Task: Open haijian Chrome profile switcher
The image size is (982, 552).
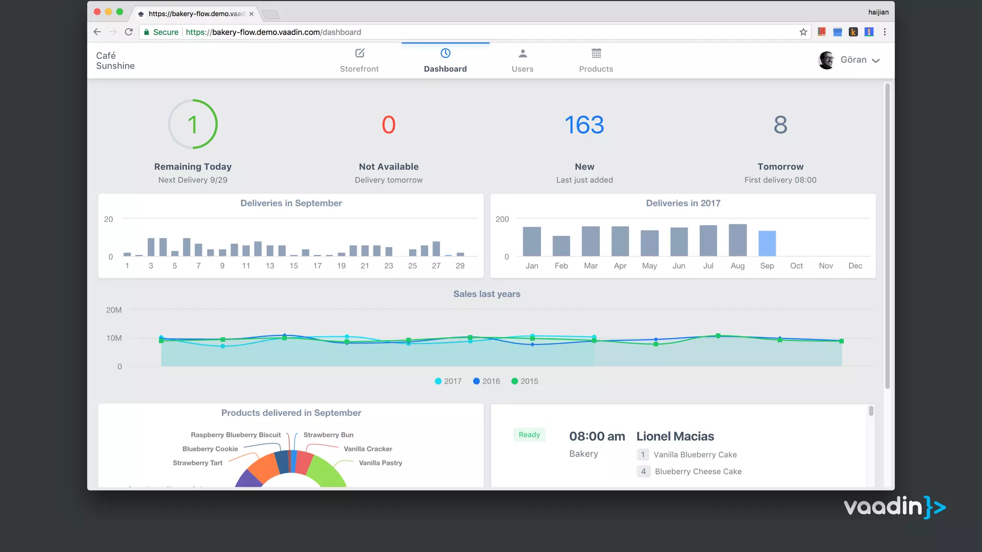Action: pos(878,12)
